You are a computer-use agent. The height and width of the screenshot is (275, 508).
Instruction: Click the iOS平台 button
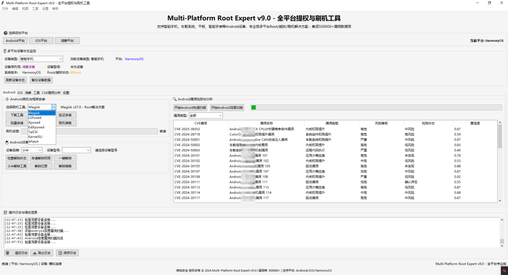point(41,41)
